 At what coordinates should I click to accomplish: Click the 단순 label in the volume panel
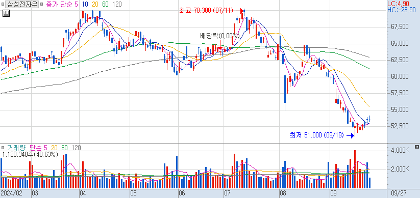coord(35,148)
